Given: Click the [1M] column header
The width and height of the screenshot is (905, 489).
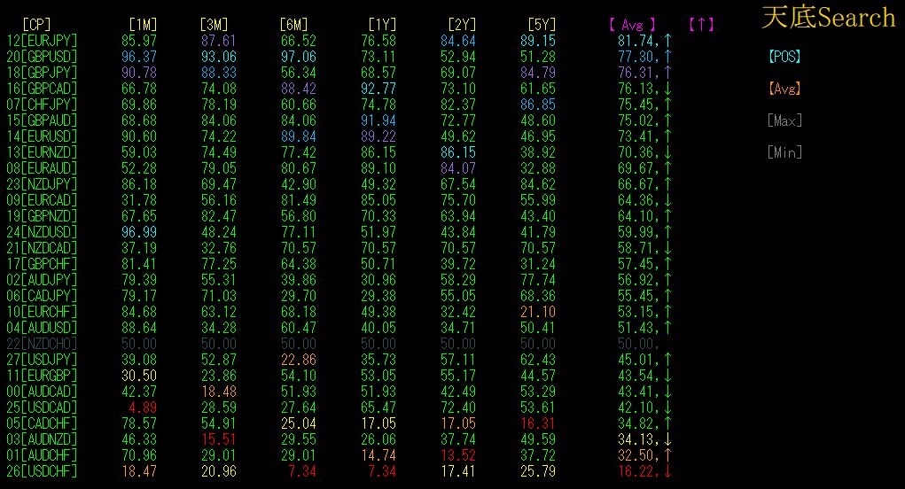Looking at the screenshot, I should [x=143, y=25].
